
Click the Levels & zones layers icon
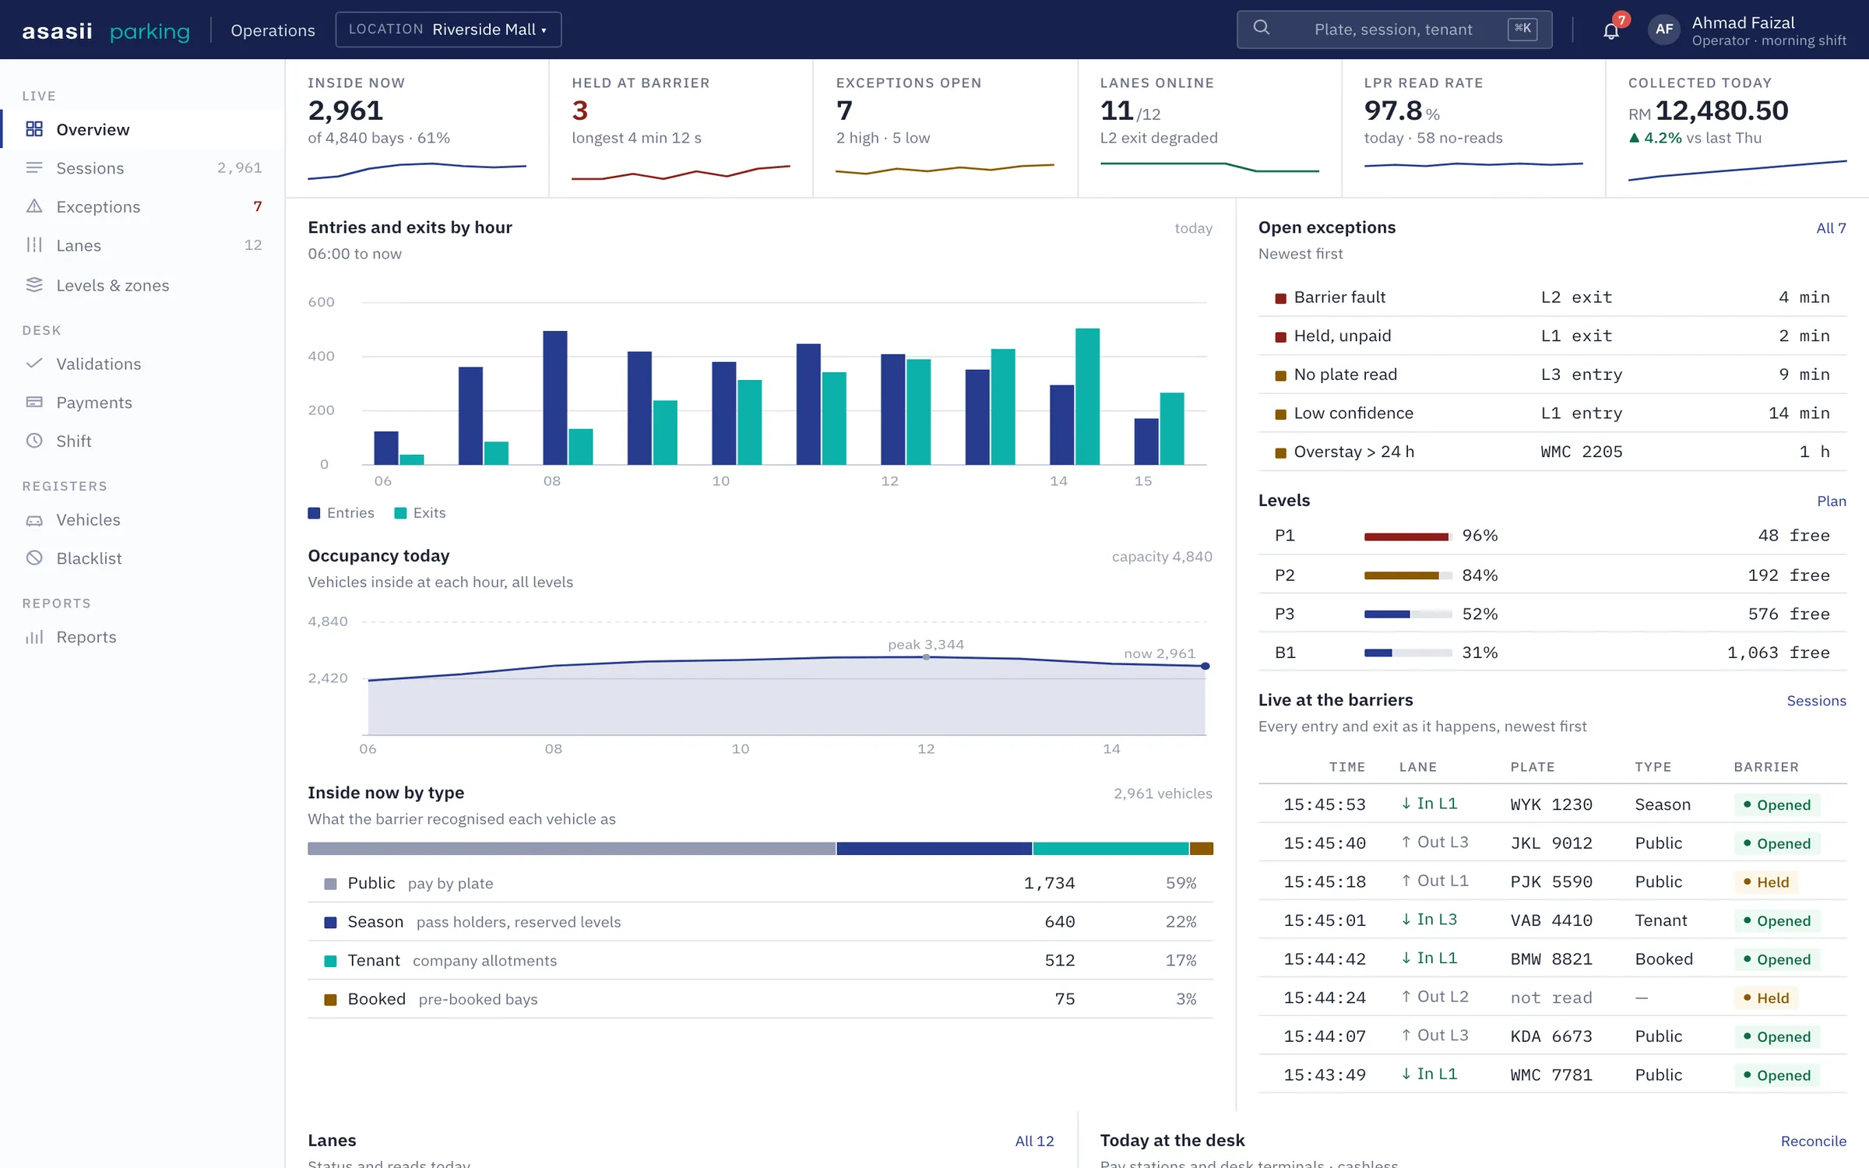click(x=34, y=285)
